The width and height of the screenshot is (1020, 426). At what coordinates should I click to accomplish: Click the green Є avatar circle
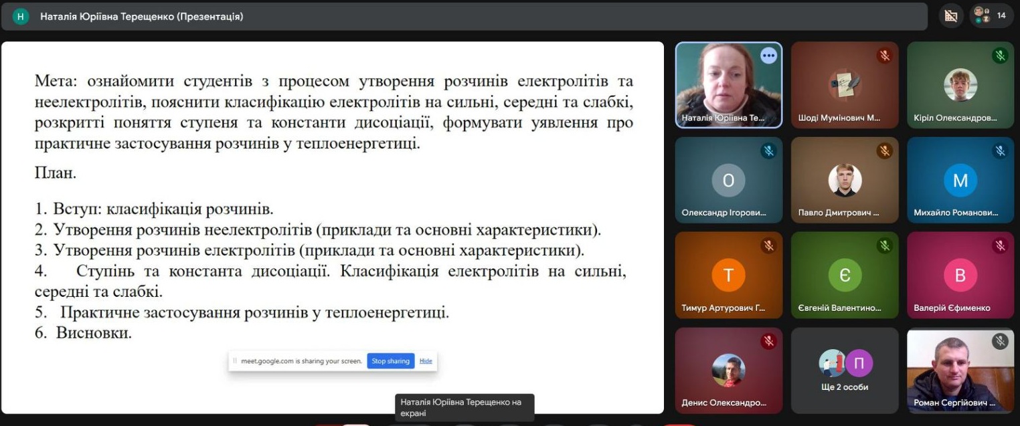(x=845, y=276)
